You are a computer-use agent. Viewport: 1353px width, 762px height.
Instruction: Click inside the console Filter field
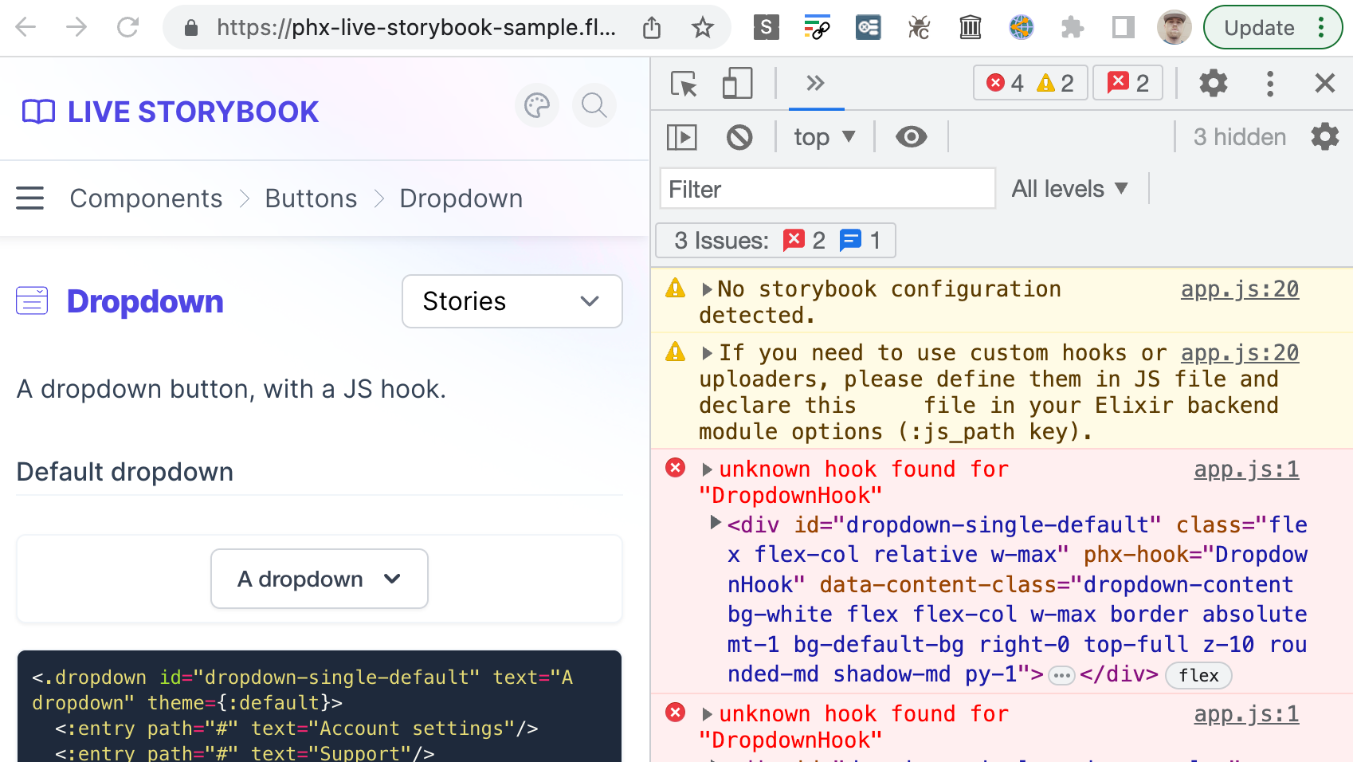(826, 189)
